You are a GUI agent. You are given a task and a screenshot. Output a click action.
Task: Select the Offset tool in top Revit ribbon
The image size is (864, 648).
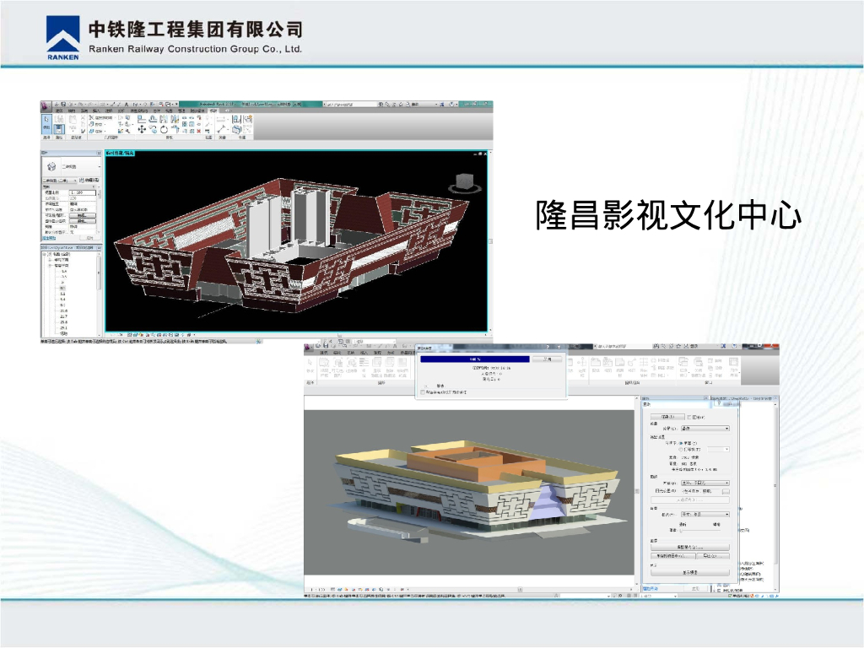tap(154, 118)
